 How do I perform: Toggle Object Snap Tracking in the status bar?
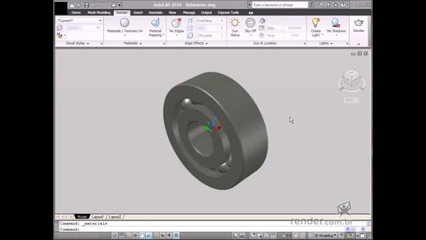pyautogui.click(x=148, y=235)
